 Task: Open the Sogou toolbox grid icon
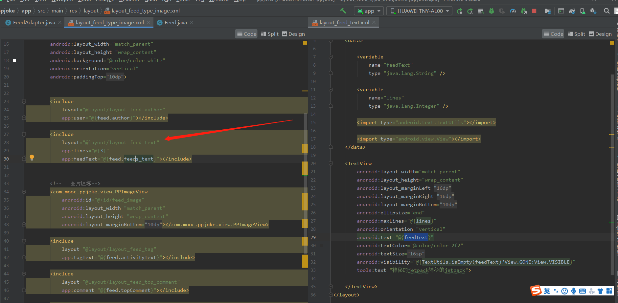609,291
